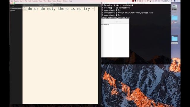Image resolution: width=190 pixels, height=107 pixels.
Task: Click line number 1 in the gutter
Action: (25, 9)
